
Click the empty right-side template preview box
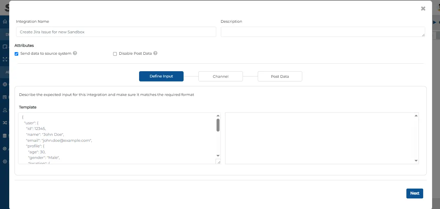(320, 138)
